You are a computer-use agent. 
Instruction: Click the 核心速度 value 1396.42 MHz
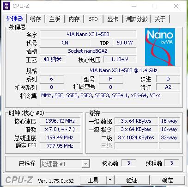(60, 121)
